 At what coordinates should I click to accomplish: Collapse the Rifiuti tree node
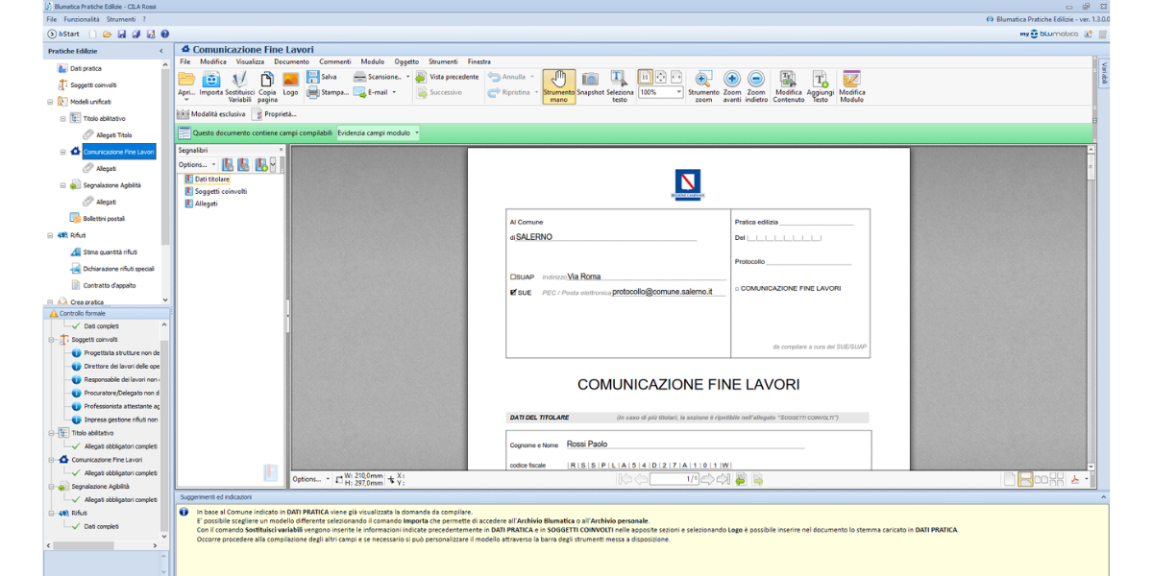click(x=50, y=234)
